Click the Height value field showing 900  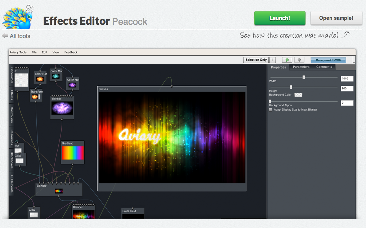point(347,88)
